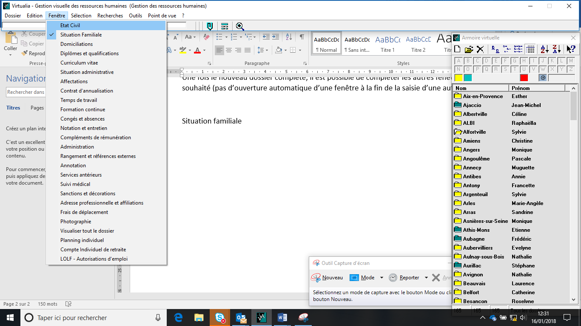Click the text highlight color icon
This screenshot has width=581, height=326.
coord(182,50)
